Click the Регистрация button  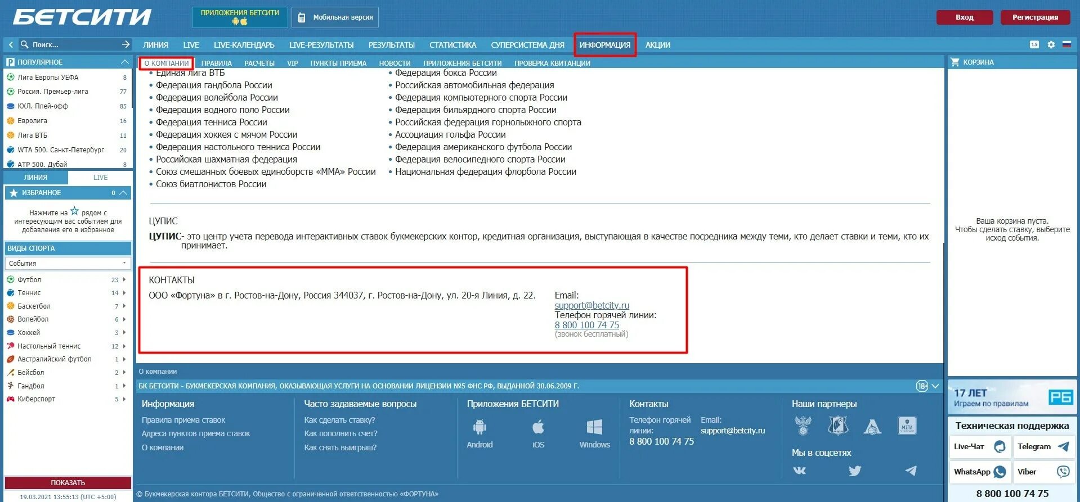[1035, 17]
